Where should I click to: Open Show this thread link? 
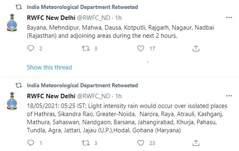coord(49,67)
